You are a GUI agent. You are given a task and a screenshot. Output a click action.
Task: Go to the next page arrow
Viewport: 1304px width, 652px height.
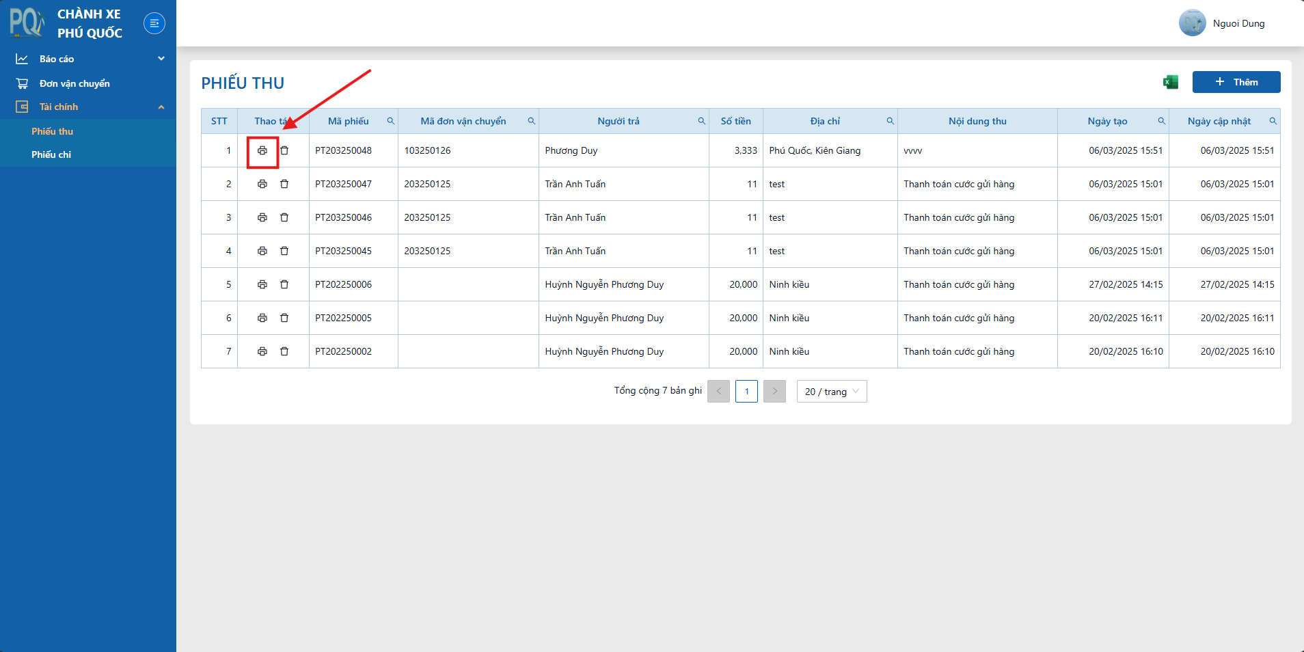[774, 392]
